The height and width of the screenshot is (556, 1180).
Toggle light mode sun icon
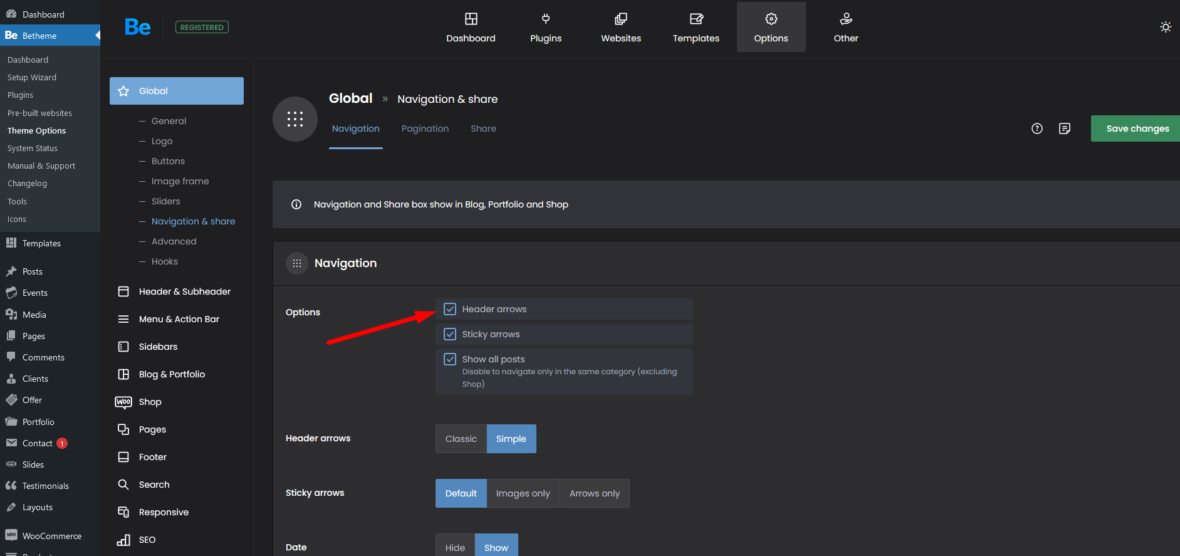(x=1166, y=27)
